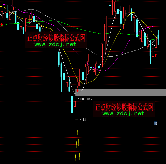
Task: Click the blue 财 icon at chart right
Action: pyautogui.click(x=155, y=123)
